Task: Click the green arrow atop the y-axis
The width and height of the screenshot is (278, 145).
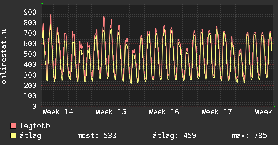Action: [x=42, y=4]
